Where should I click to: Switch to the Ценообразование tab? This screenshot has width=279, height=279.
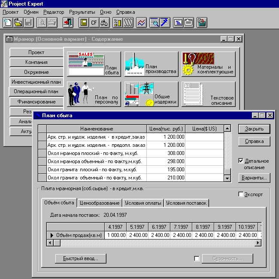point(100,203)
